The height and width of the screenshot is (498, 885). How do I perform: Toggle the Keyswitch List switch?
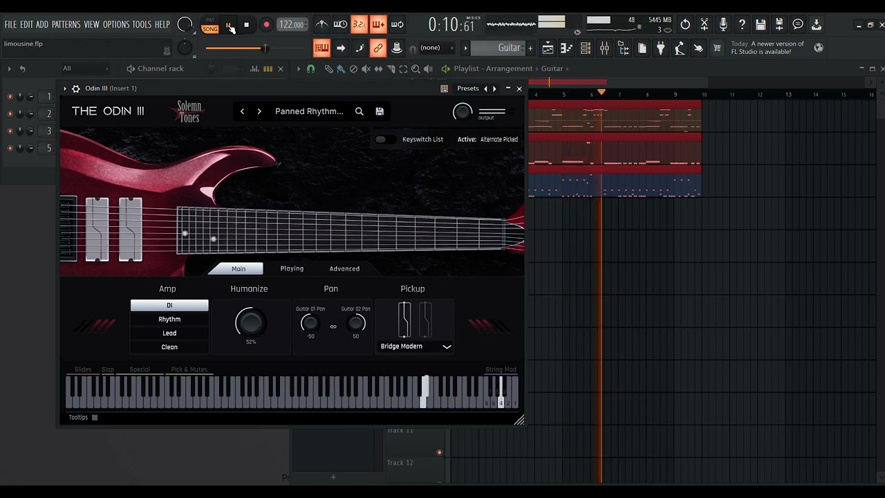pyautogui.click(x=384, y=139)
